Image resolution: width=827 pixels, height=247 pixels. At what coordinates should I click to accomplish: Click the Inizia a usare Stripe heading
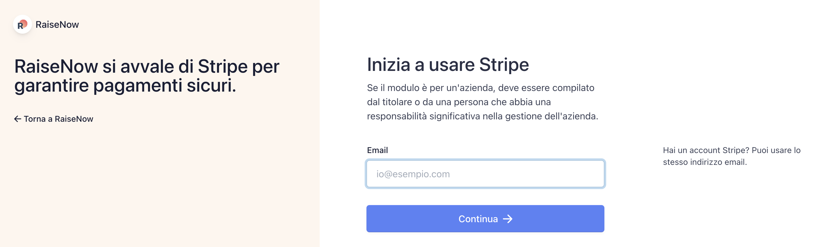pos(448,64)
